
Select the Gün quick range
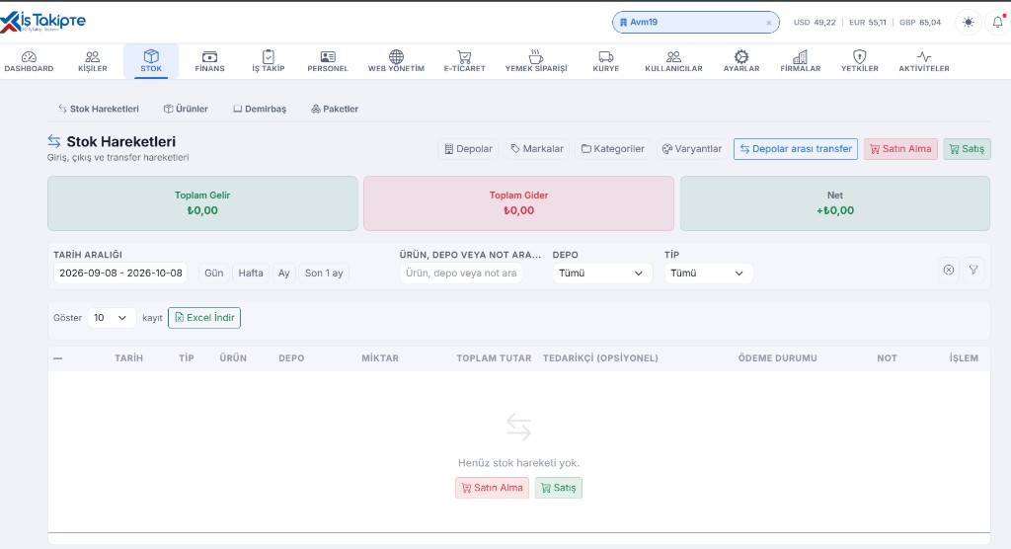pyautogui.click(x=213, y=273)
